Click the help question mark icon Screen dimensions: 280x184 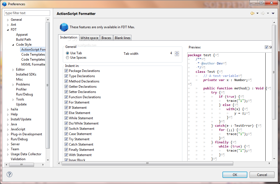point(9,174)
